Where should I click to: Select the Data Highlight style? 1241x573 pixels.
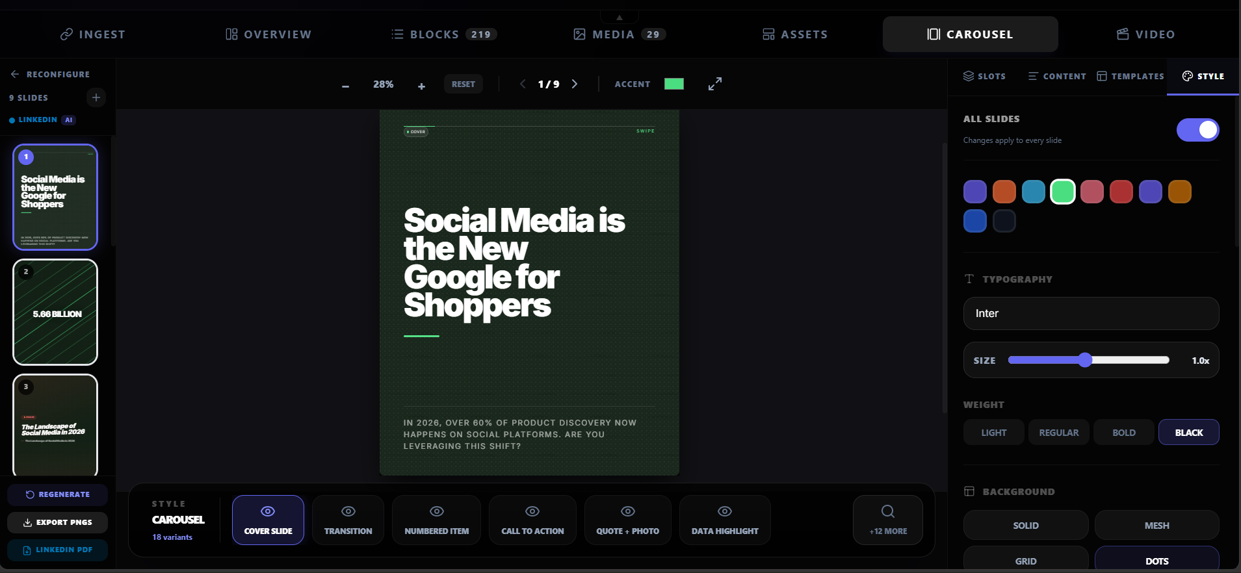pos(725,520)
